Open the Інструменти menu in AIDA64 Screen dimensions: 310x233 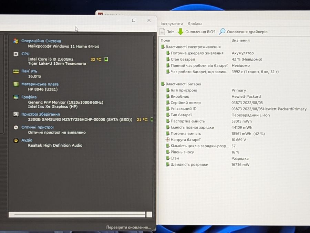coord(172,24)
